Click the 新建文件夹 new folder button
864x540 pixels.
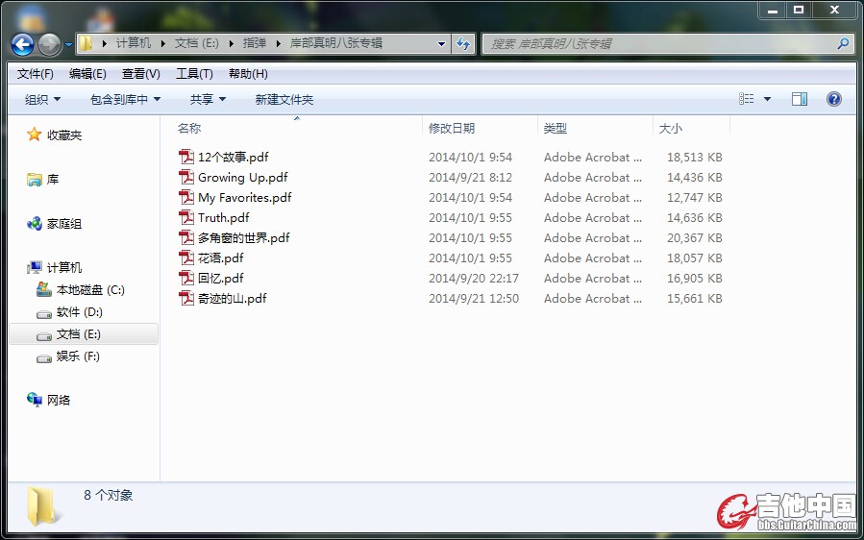(284, 99)
